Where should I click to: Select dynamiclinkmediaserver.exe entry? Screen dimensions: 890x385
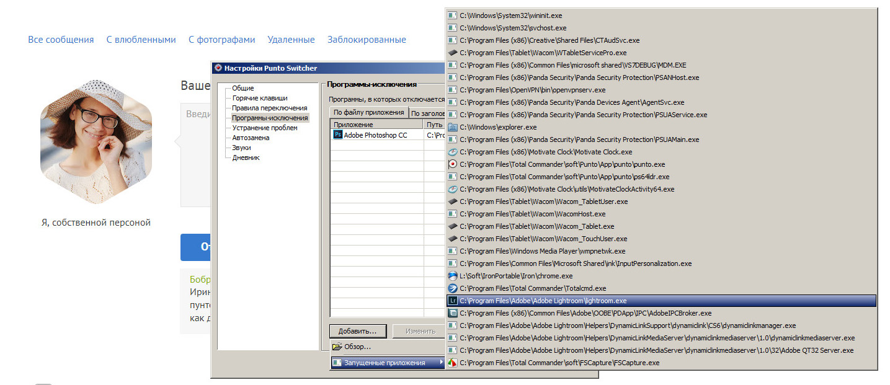coord(661,338)
